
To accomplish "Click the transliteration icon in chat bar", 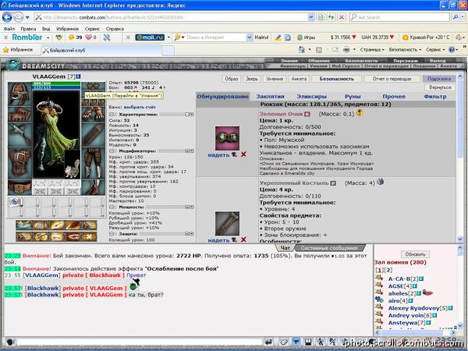I will coord(332,342).
